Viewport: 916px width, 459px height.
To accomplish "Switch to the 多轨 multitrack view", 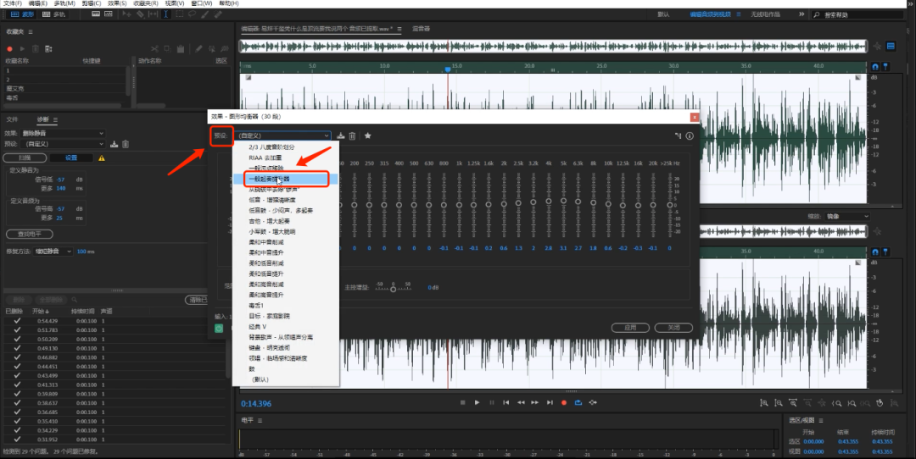I will [54, 14].
